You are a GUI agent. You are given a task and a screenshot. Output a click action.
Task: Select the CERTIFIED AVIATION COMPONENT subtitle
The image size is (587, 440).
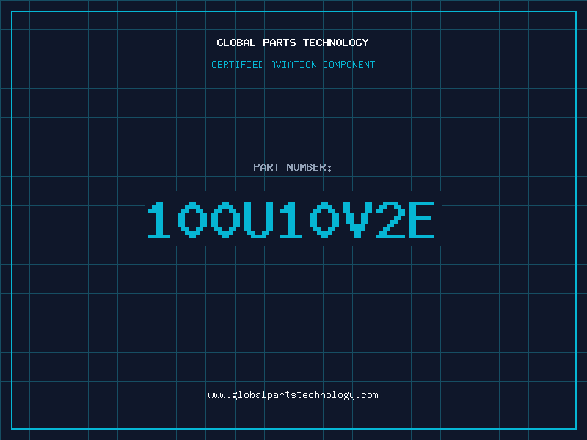click(x=293, y=65)
